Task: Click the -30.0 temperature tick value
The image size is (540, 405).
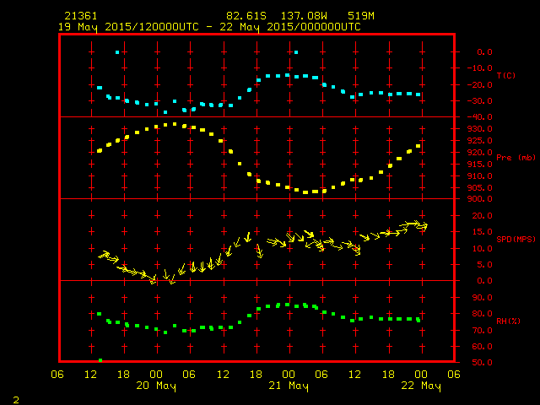Action: (x=480, y=101)
